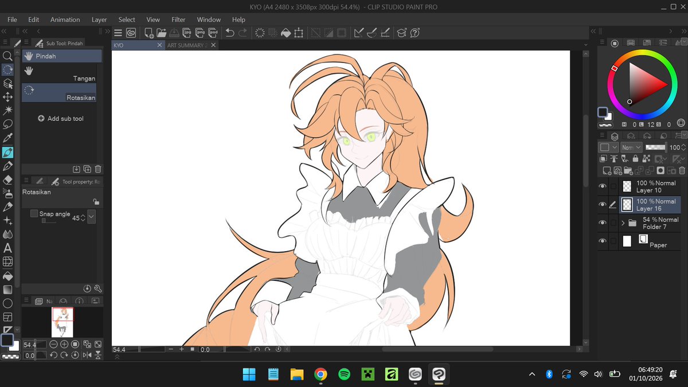Enable the Snap angle checkbox
Viewport: 688px width, 387px height.
tap(34, 213)
